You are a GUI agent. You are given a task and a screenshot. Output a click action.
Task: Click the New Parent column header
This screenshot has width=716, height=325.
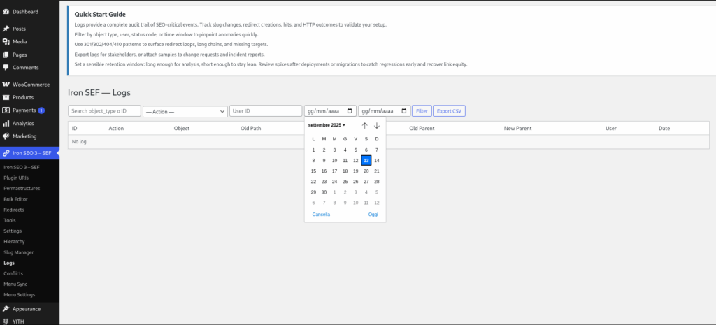(518, 129)
